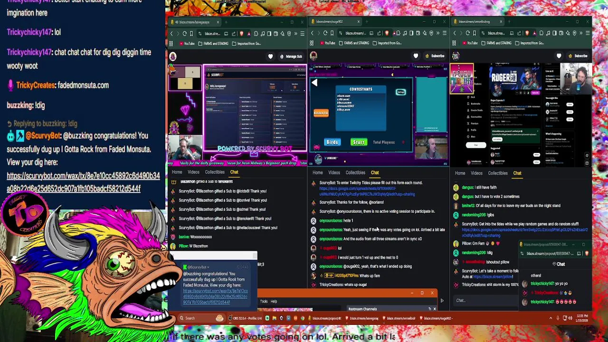Open YouTube bookmark in lasvegasape window
Screen dimensions: 608x342
coord(187,44)
